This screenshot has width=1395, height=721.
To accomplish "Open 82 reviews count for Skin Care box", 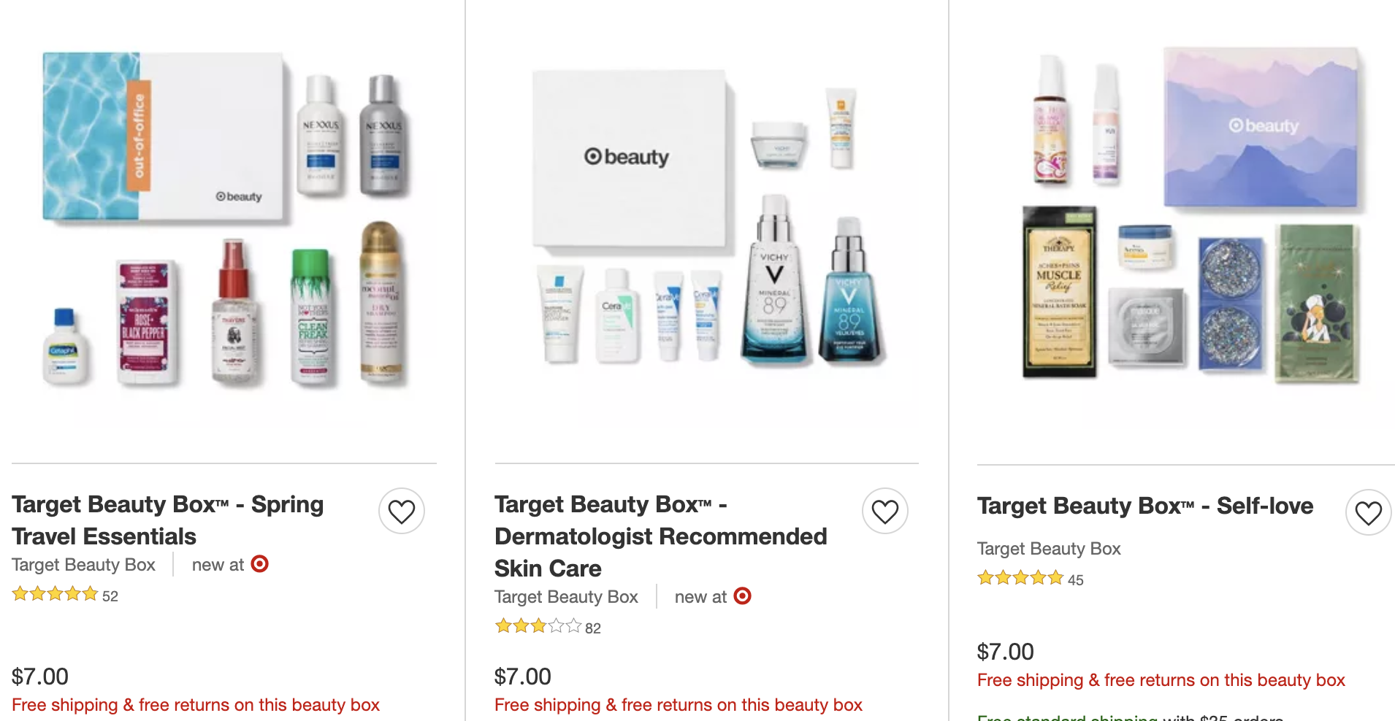I will point(593,628).
